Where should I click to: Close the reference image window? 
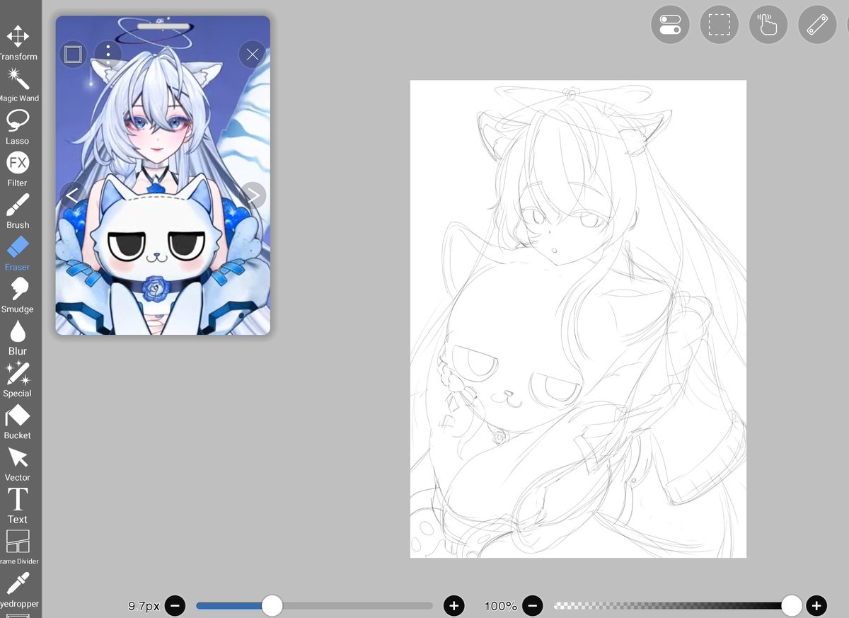[x=253, y=55]
